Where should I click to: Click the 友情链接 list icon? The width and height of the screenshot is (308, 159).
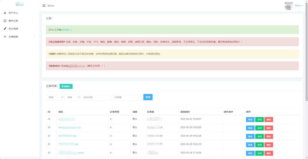(x=5, y=36)
